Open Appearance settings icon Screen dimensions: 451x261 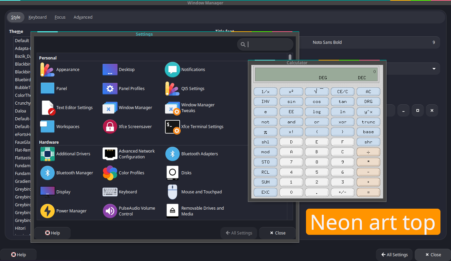coord(48,70)
